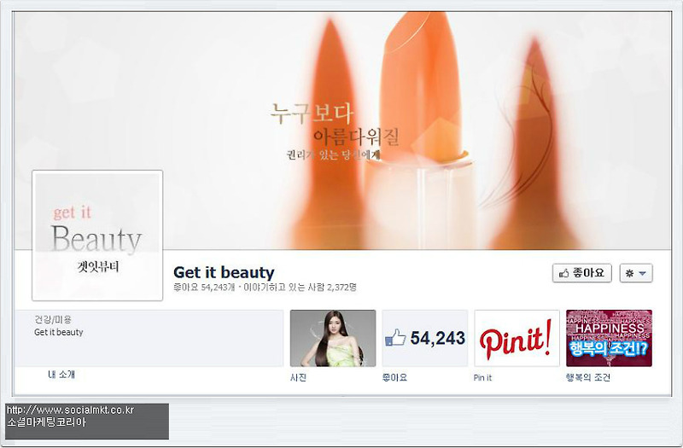
Task: Click the thumbs-up icon in likes tile
Action: pyautogui.click(x=395, y=338)
